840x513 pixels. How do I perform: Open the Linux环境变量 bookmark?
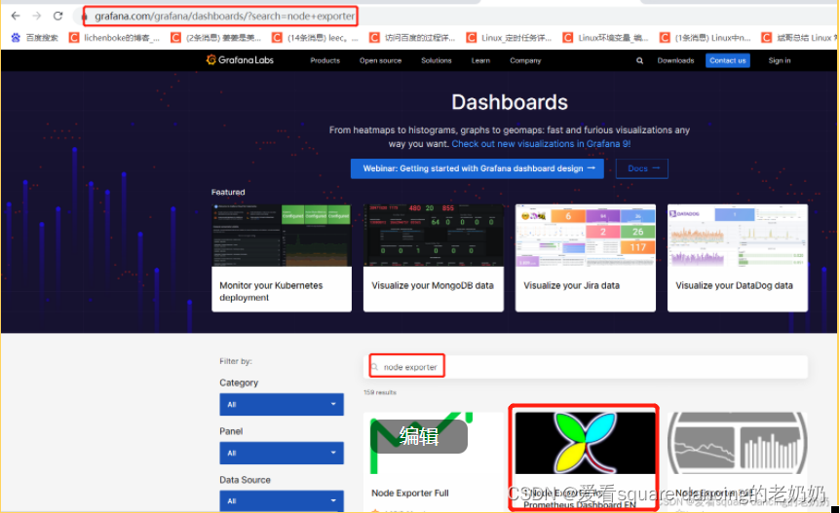(x=605, y=37)
